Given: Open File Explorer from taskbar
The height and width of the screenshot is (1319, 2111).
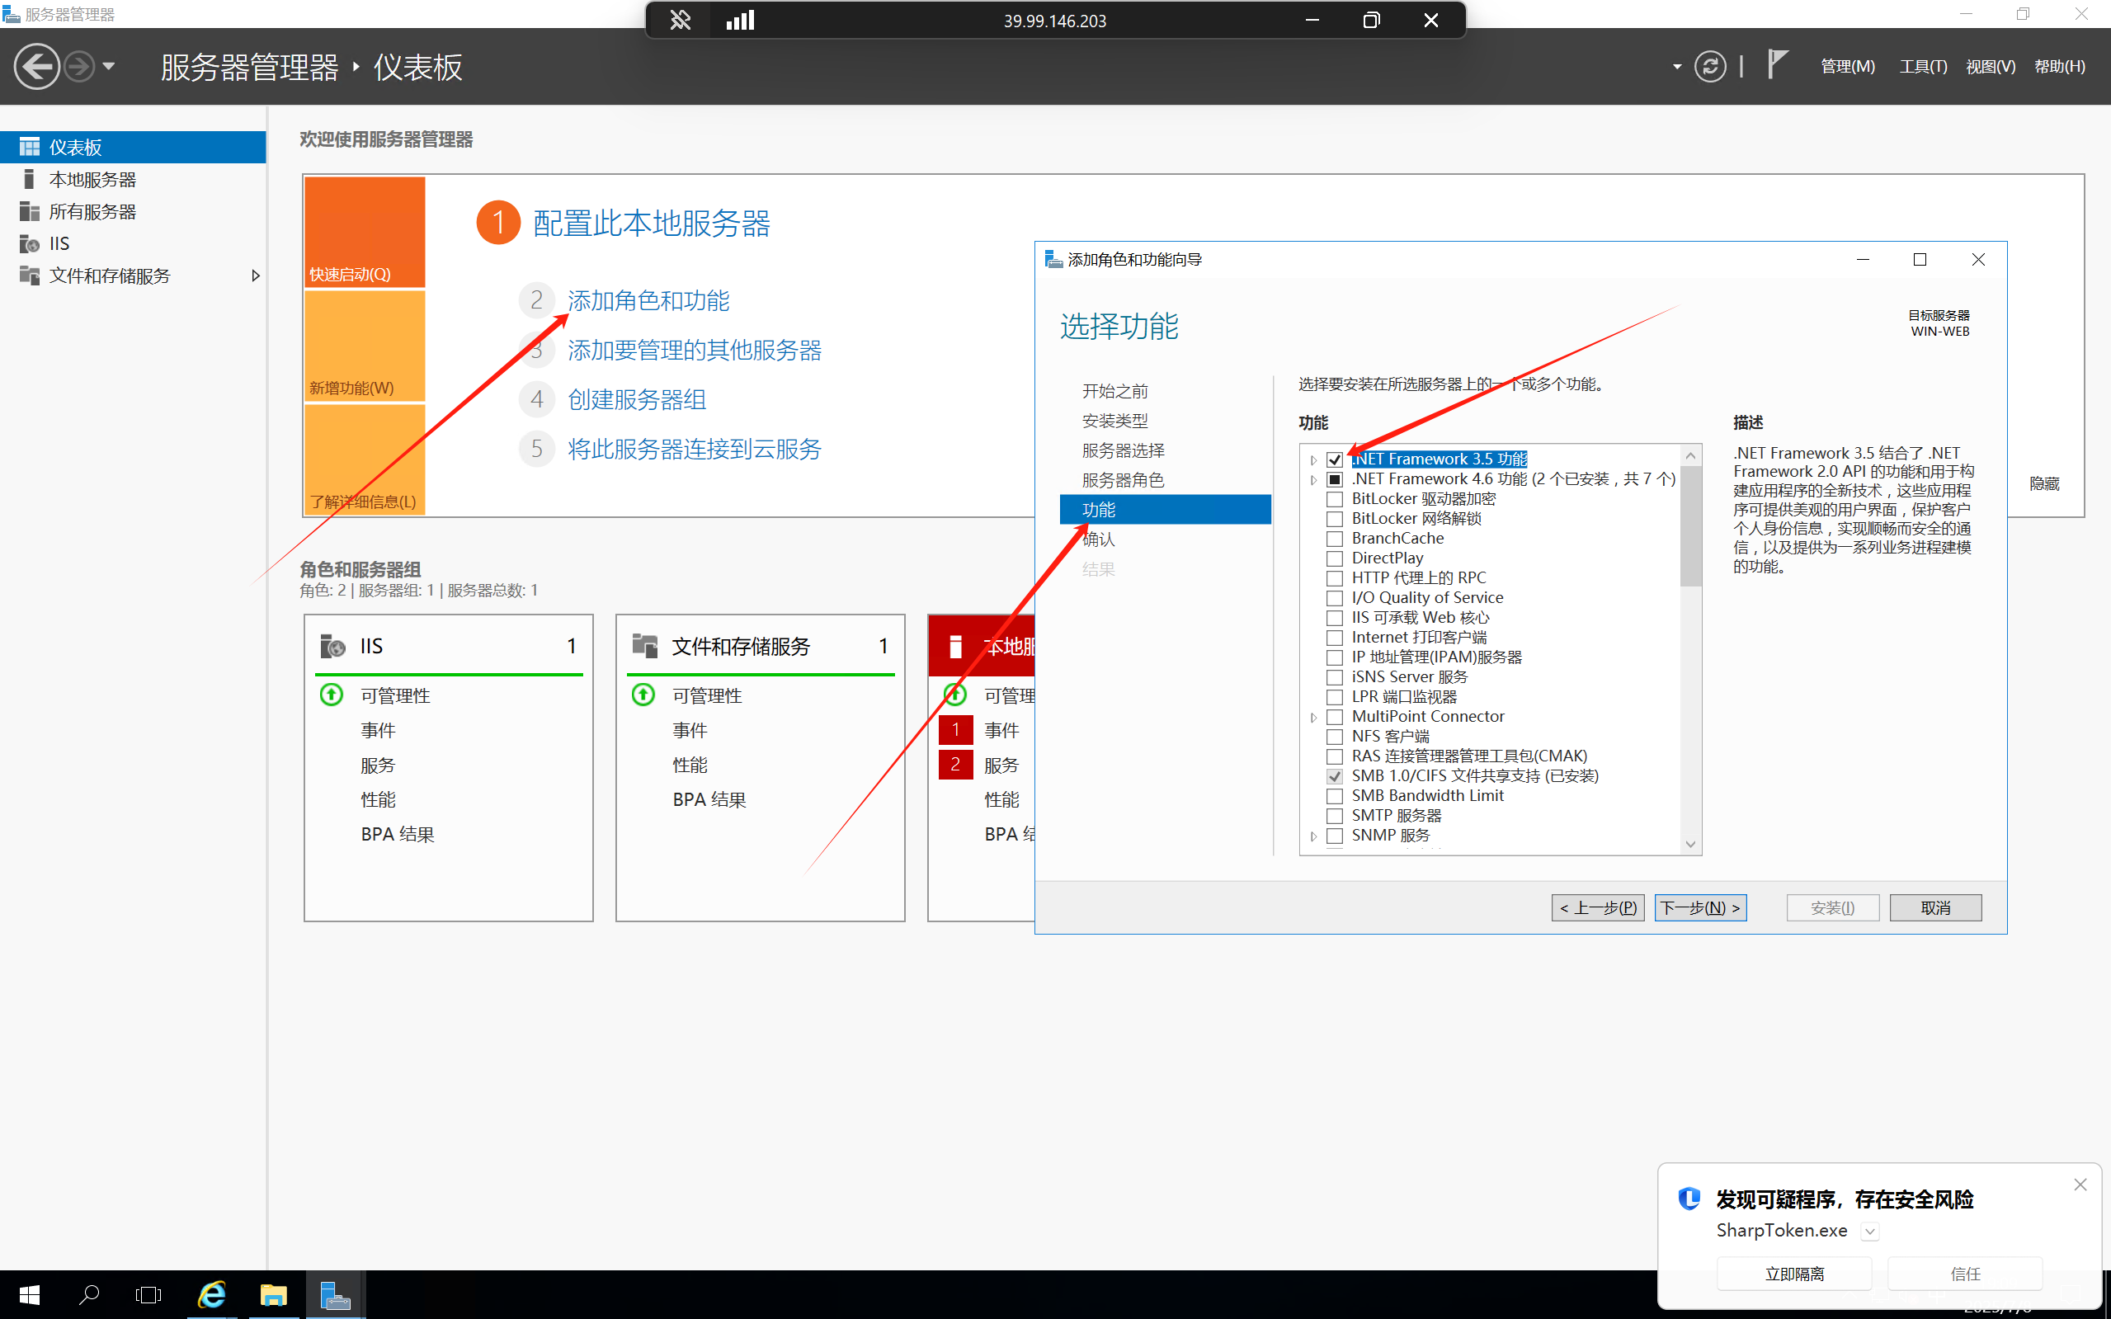Looking at the screenshot, I should click(x=273, y=1295).
